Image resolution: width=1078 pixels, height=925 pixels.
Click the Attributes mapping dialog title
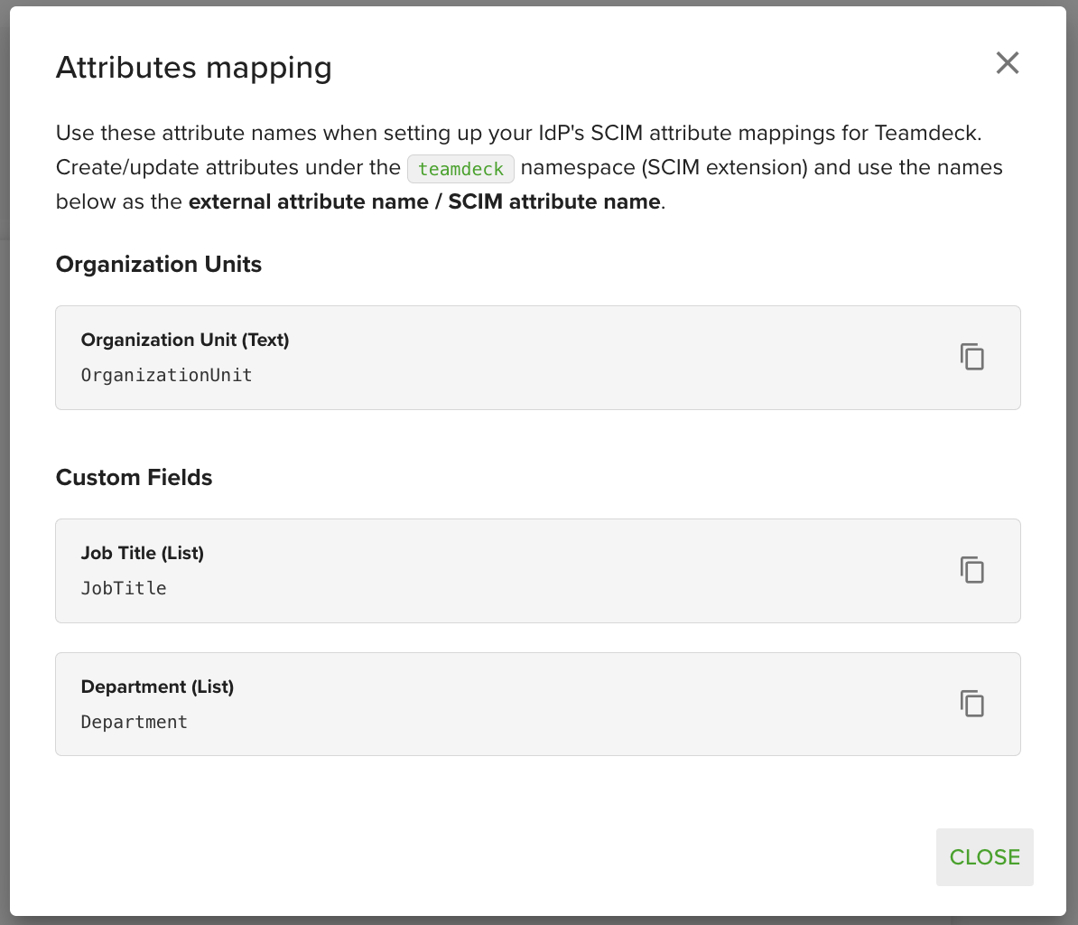pyautogui.click(x=193, y=68)
